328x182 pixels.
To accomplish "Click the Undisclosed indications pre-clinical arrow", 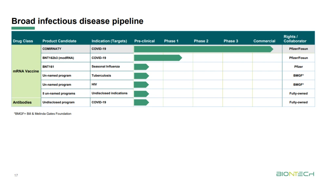I will [x=141, y=94].
